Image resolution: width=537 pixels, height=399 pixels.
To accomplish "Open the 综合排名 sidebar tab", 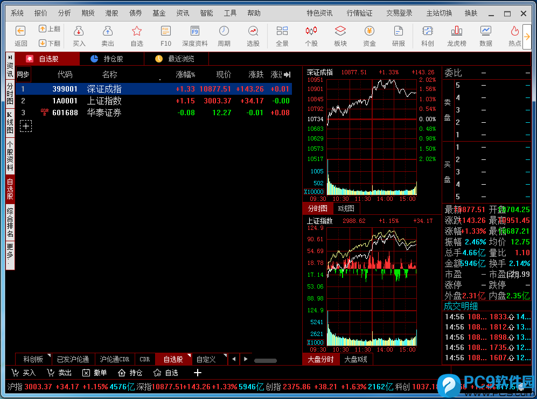I will click(10, 222).
